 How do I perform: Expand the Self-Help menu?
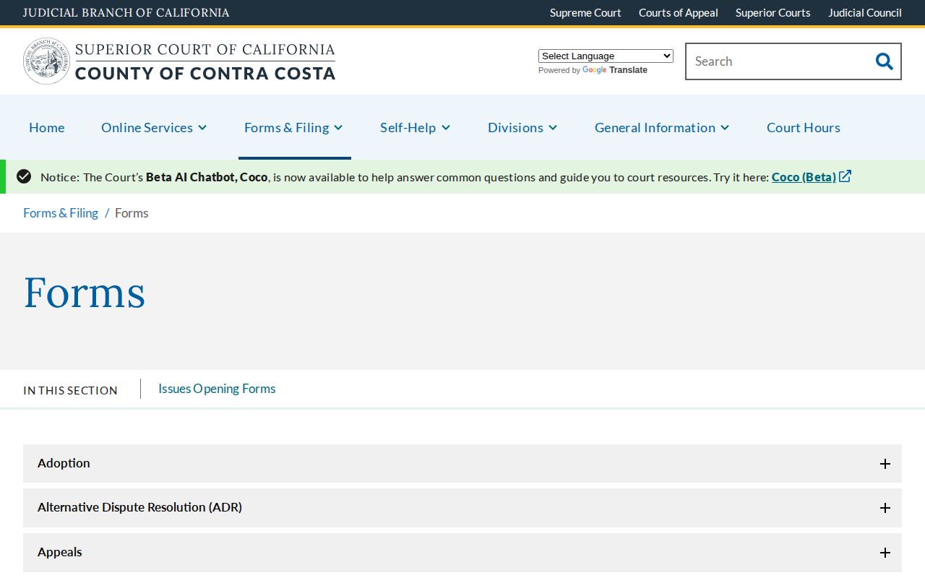(x=415, y=127)
